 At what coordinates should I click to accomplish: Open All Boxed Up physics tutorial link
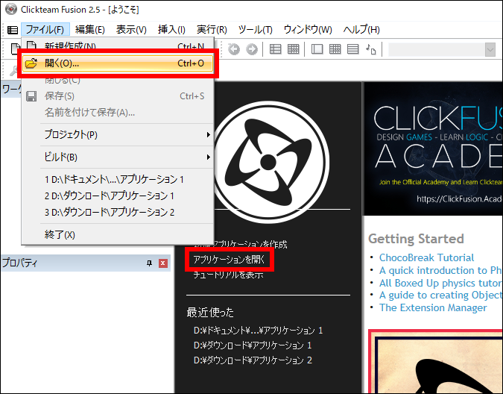440,283
